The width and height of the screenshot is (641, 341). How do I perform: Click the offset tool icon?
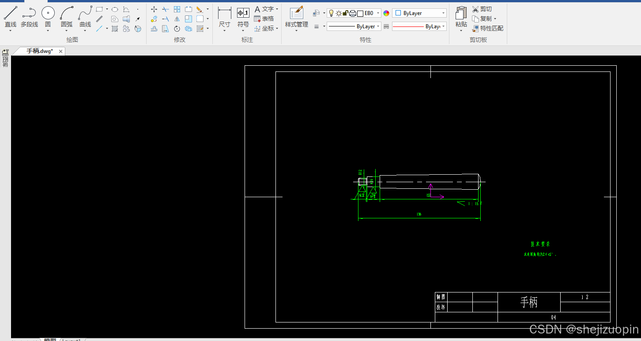click(x=154, y=29)
